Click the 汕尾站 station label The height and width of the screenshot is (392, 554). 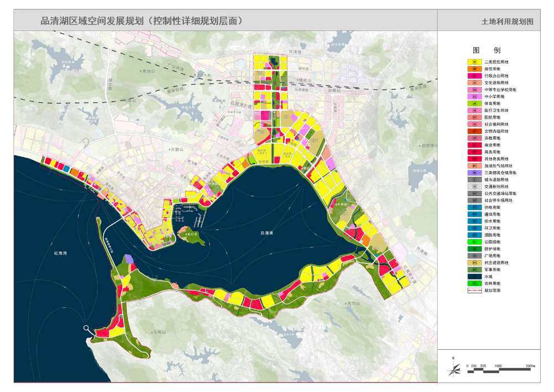(x=334, y=91)
